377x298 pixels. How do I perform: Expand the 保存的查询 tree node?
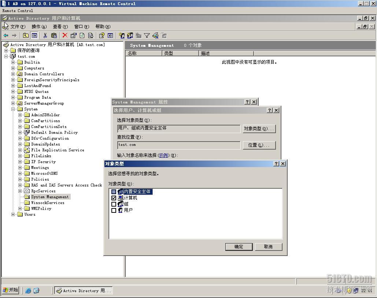click(6, 50)
